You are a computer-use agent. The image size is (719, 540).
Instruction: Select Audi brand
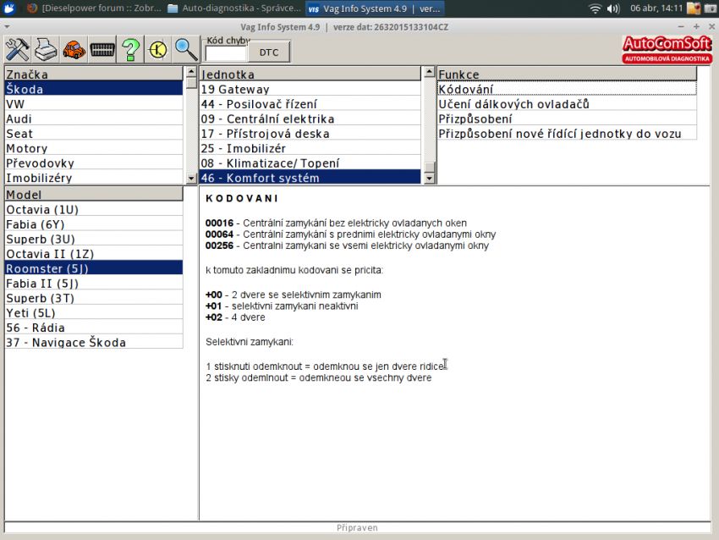[x=94, y=118]
